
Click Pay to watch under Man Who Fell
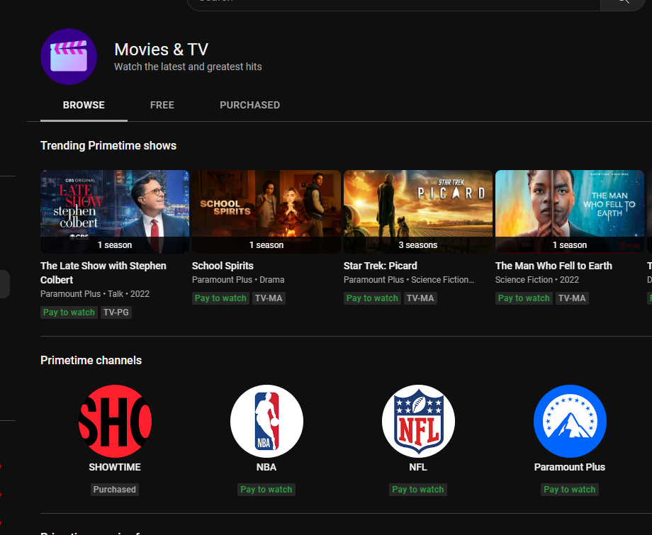click(x=524, y=298)
